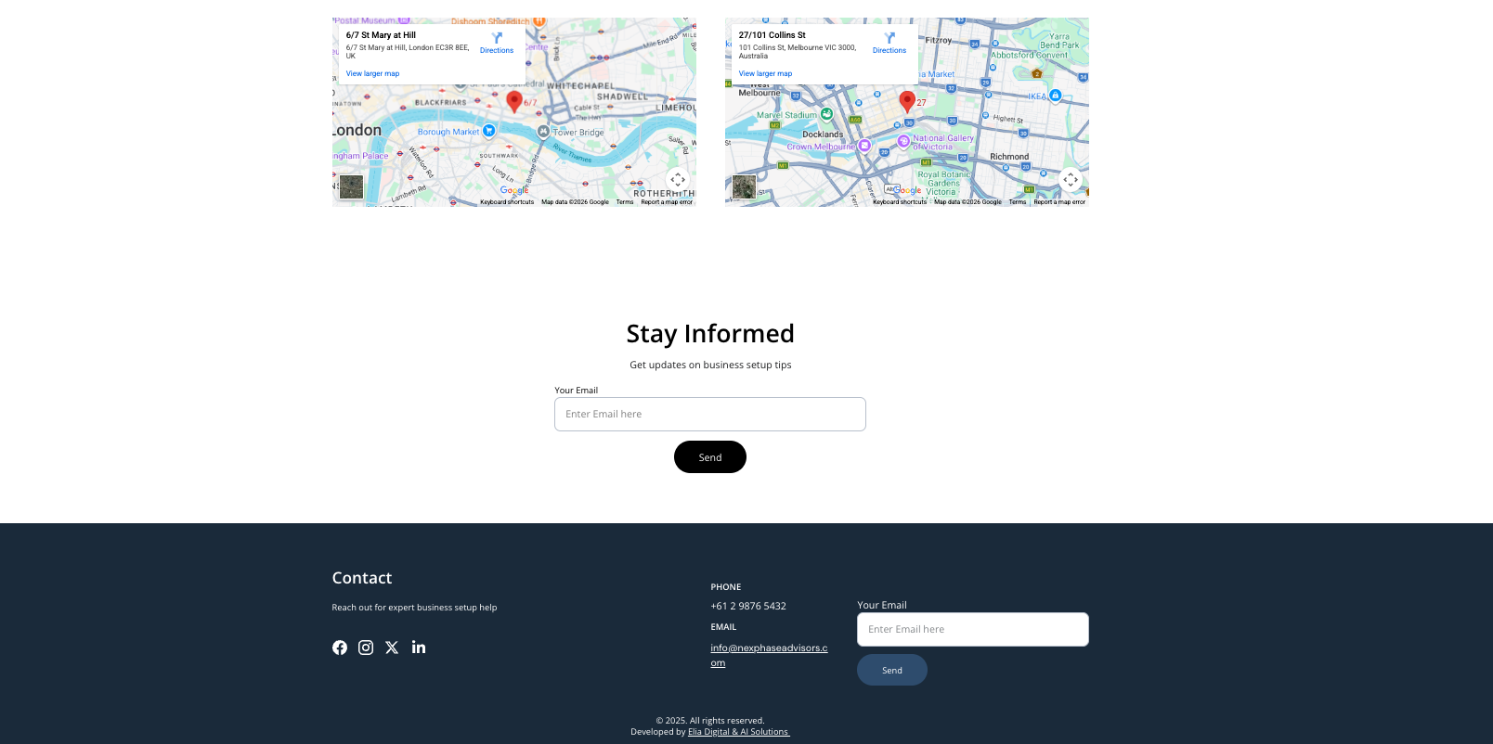Screen dimensions: 1493x744
Task: Open Terms link on Melbourne map
Action: (1018, 202)
